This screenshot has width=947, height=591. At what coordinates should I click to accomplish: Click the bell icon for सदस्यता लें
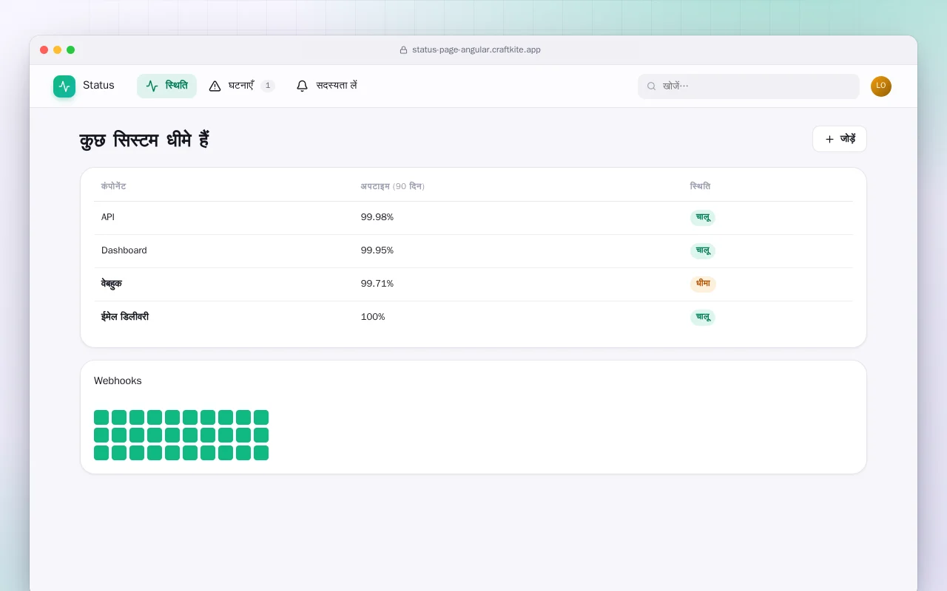pyautogui.click(x=302, y=86)
